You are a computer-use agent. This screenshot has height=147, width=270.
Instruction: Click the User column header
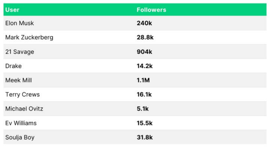[12, 10]
